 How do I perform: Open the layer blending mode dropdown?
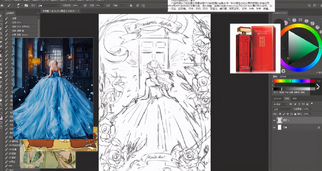click(x=282, y=109)
